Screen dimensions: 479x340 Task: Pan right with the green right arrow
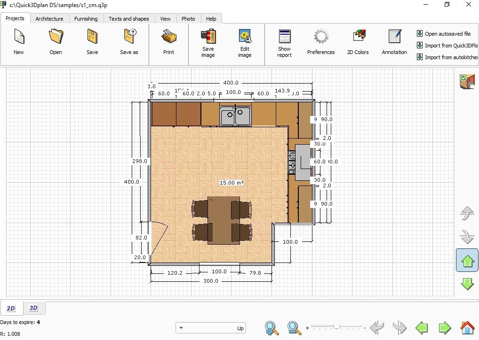tap(445, 328)
